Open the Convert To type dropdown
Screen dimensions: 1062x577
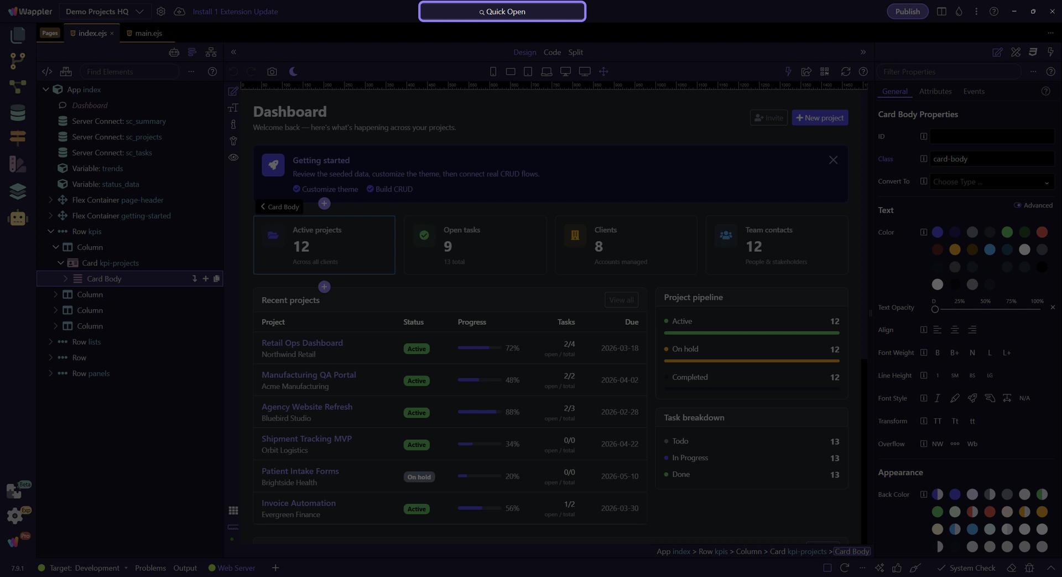pos(991,182)
